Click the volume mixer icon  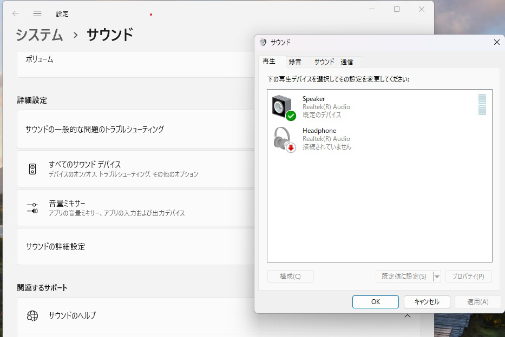(x=32, y=208)
